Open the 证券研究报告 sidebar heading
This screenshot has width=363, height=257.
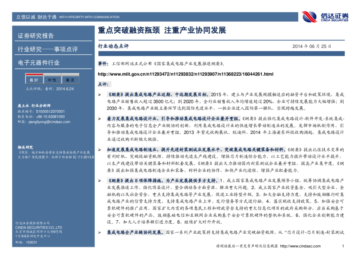pos(36,36)
